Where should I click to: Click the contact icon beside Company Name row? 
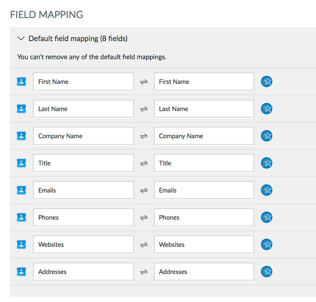pos(21,136)
